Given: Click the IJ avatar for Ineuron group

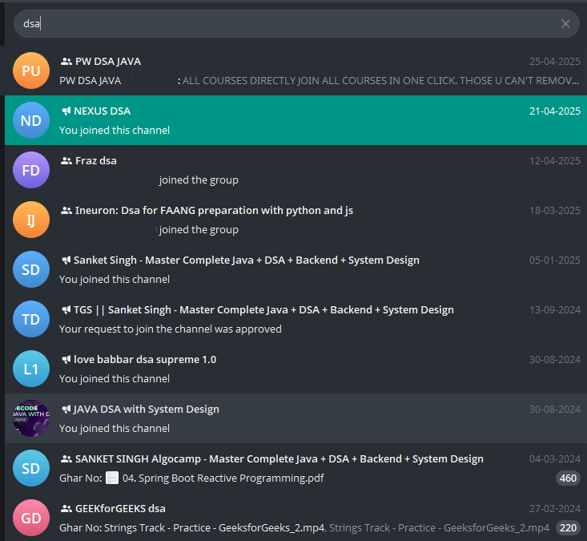Looking at the screenshot, I should click(x=31, y=220).
